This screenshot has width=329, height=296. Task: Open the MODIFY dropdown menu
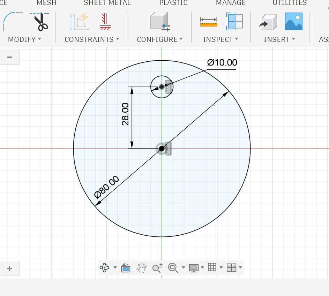coord(24,39)
